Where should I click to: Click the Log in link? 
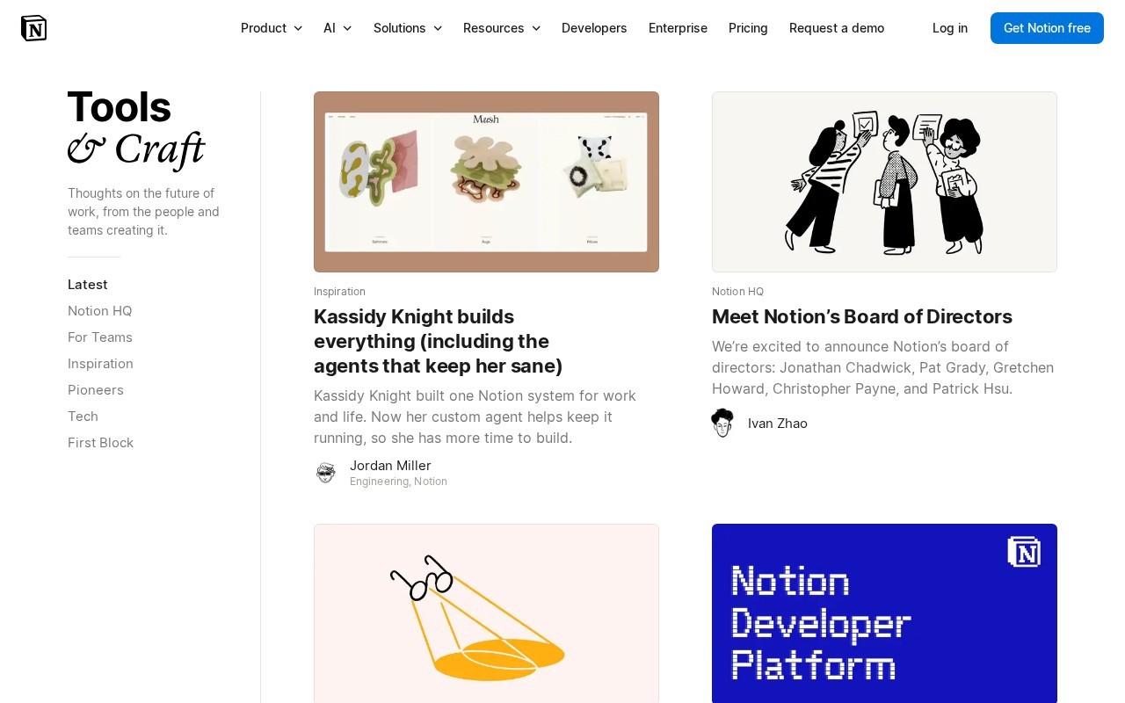pos(950,28)
